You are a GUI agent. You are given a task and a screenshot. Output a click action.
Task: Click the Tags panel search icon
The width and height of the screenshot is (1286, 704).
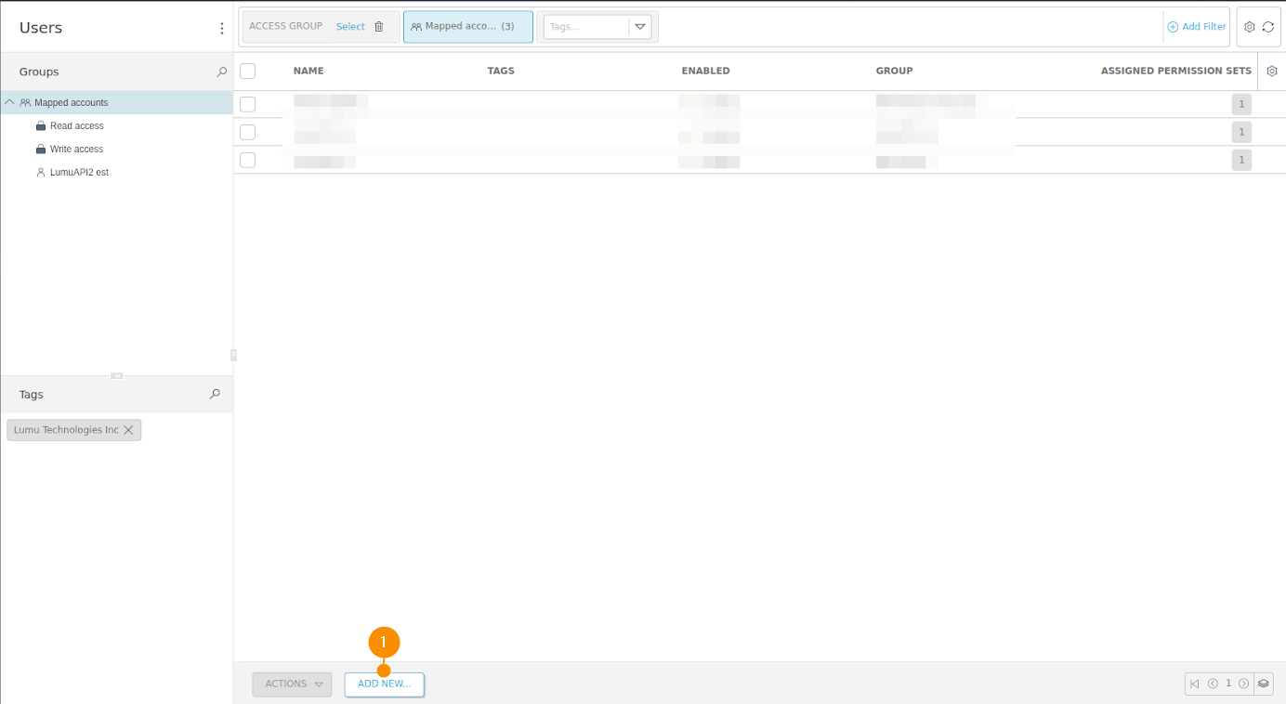coord(215,395)
